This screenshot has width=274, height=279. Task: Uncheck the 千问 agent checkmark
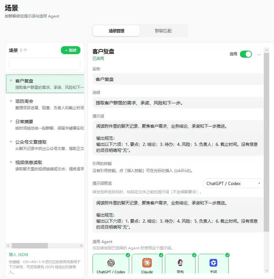(227, 255)
